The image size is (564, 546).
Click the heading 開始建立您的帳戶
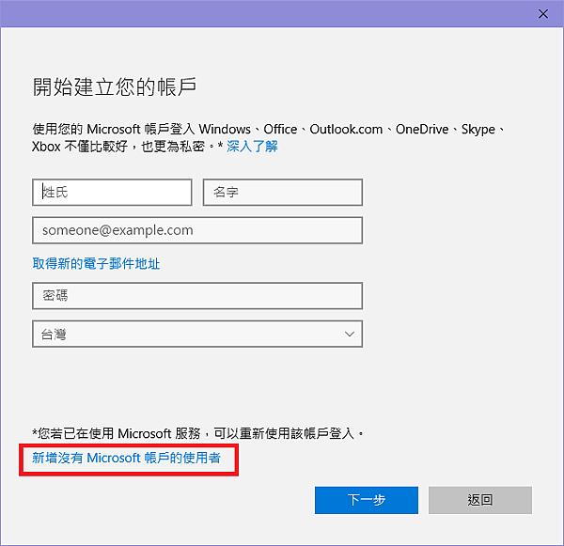115,87
